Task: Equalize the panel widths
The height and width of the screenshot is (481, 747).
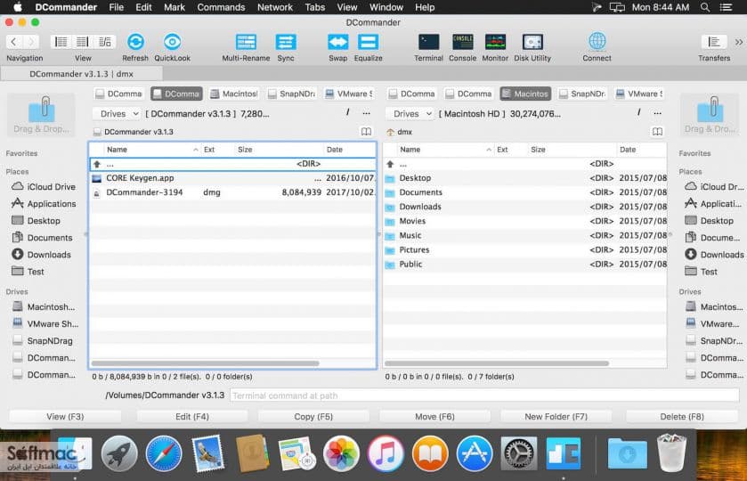Action: pos(368,43)
